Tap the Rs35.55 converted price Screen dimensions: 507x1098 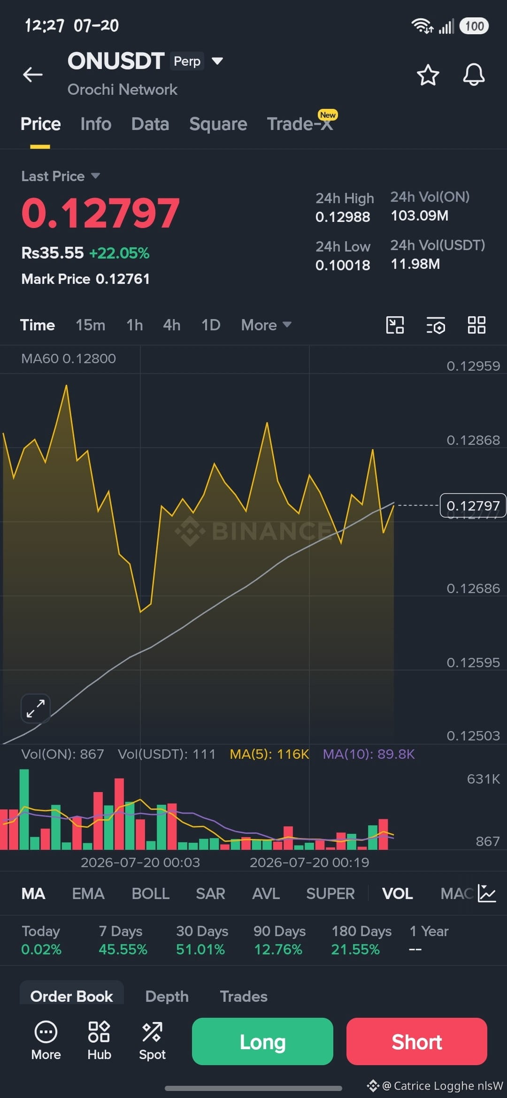pyautogui.click(x=53, y=253)
